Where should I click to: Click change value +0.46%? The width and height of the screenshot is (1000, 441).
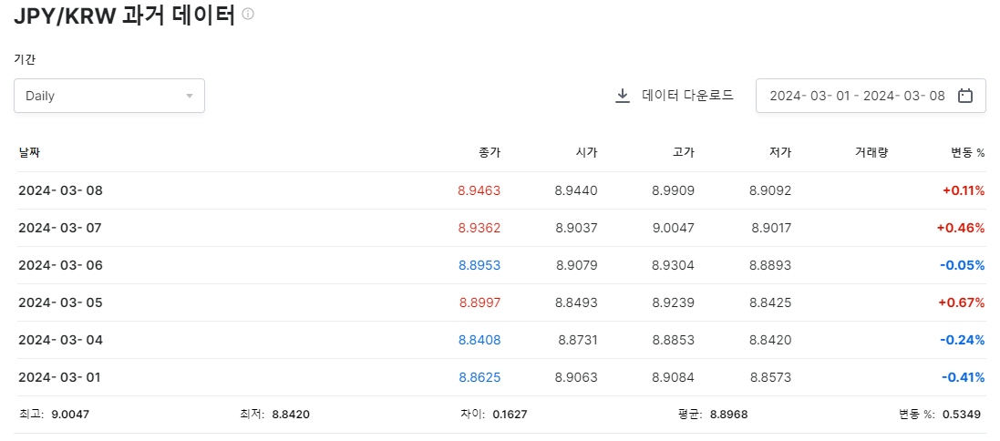coord(961,228)
